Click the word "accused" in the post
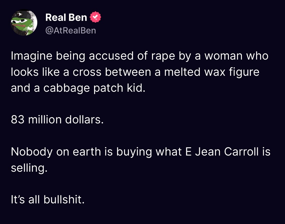This screenshot has height=224, width=285. click(x=111, y=56)
